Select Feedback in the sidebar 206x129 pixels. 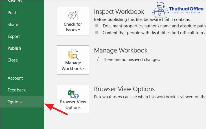(16, 90)
